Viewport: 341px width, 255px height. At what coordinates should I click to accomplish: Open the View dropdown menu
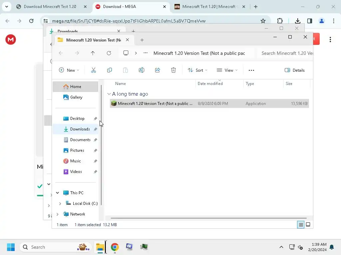(x=227, y=70)
